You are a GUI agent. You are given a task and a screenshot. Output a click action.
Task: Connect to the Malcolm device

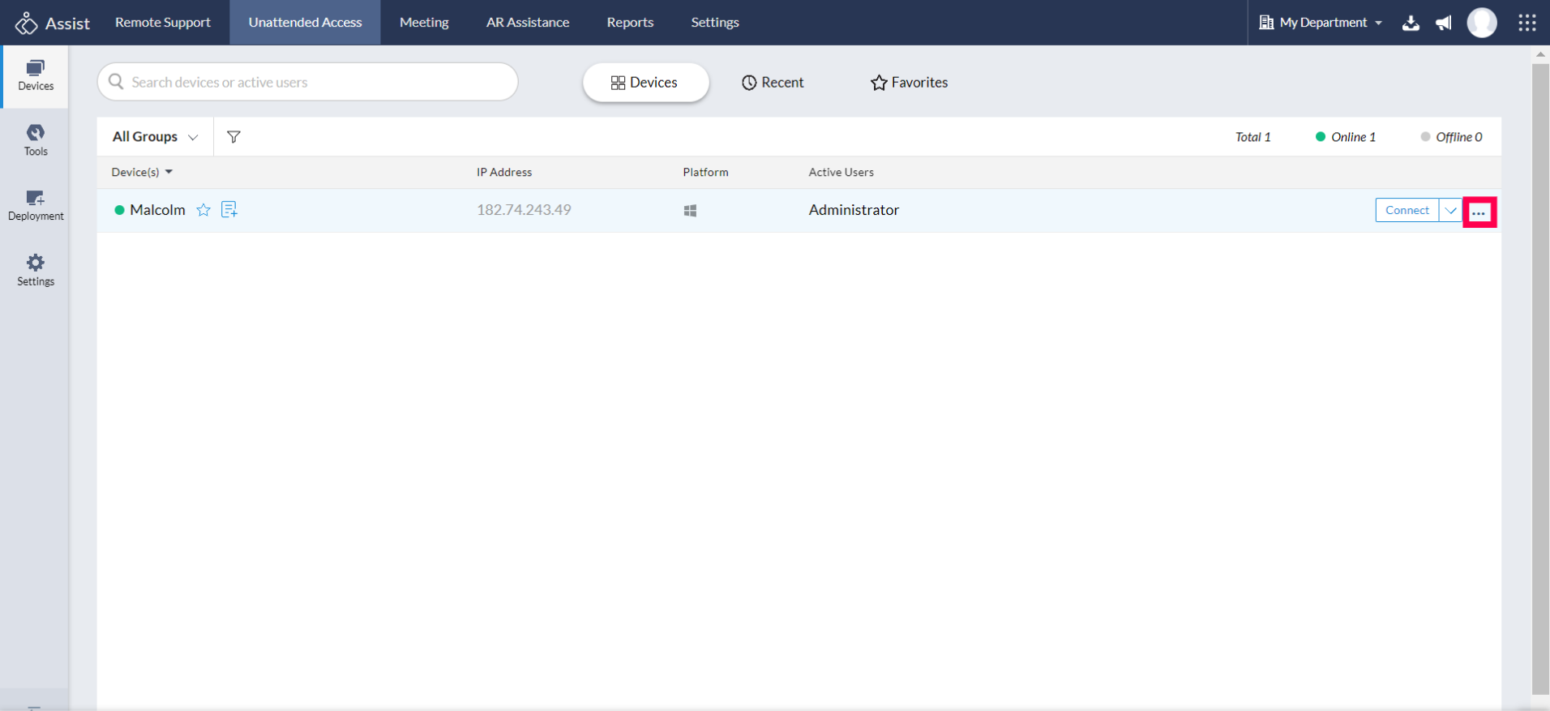point(1407,210)
